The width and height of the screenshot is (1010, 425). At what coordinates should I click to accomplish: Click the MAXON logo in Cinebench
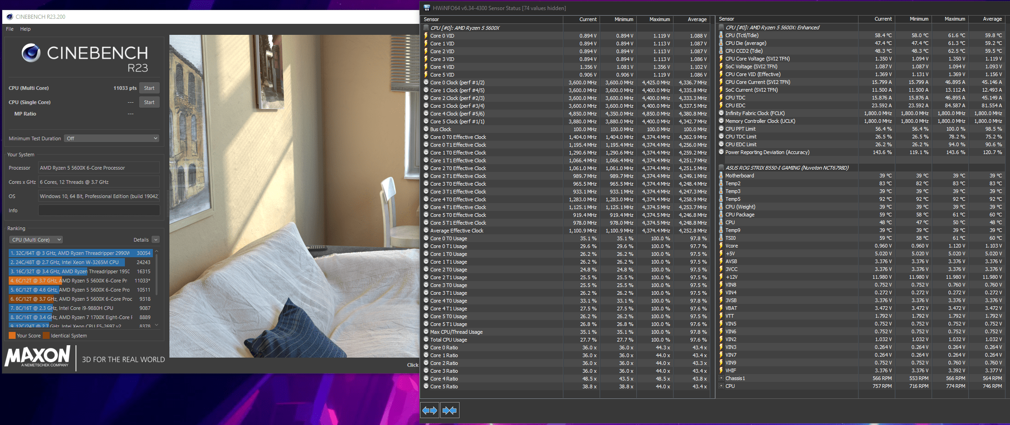[38, 356]
